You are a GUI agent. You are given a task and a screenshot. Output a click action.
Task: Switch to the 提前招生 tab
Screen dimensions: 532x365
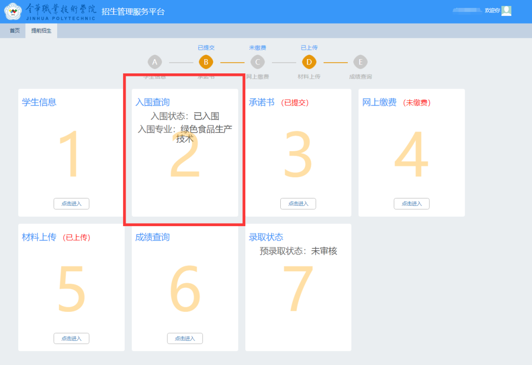click(x=41, y=31)
